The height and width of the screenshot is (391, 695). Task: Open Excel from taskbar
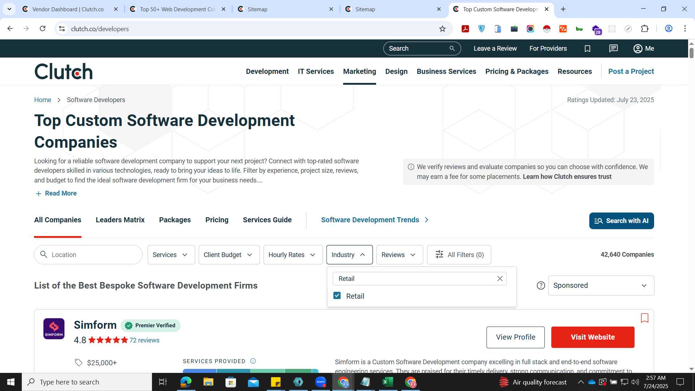(x=388, y=382)
